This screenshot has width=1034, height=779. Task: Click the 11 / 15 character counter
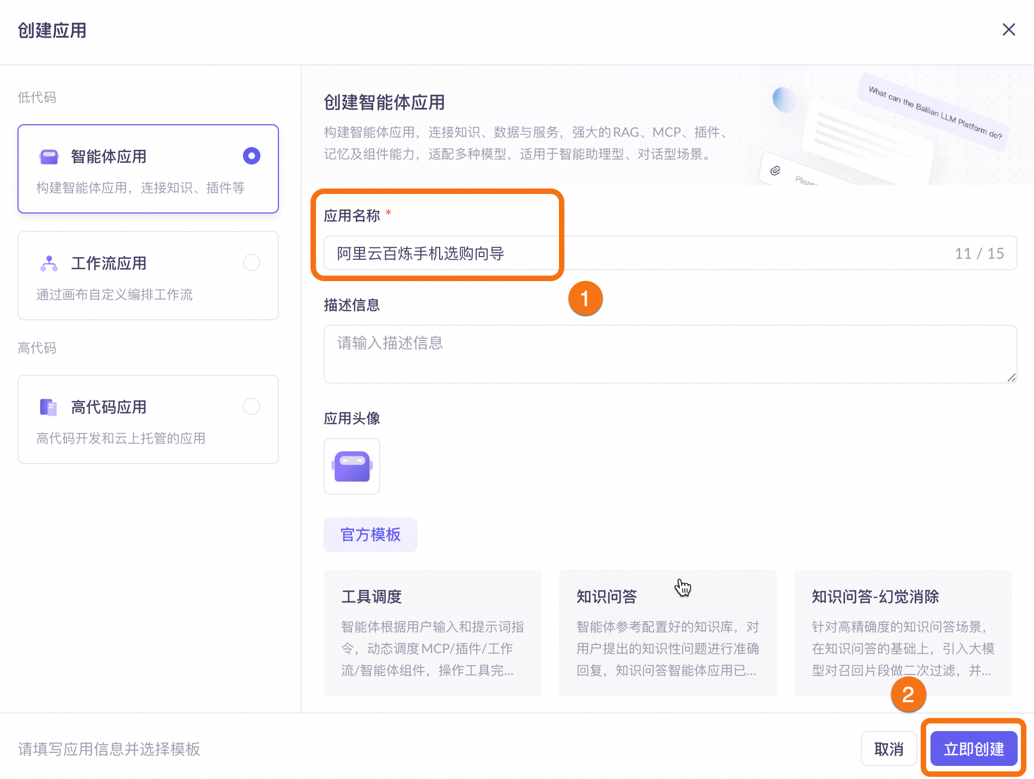(979, 253)
